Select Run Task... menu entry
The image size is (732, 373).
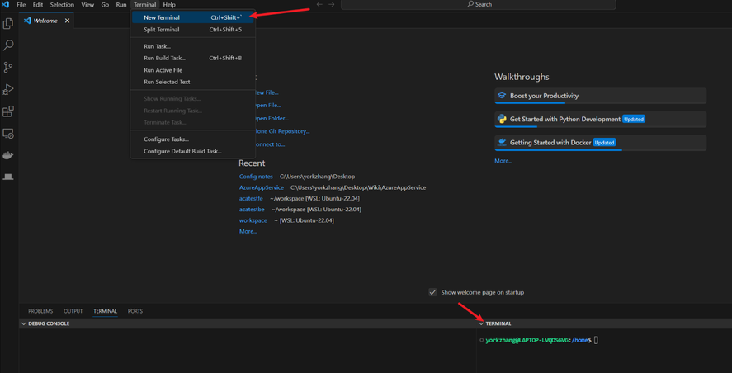193,46
